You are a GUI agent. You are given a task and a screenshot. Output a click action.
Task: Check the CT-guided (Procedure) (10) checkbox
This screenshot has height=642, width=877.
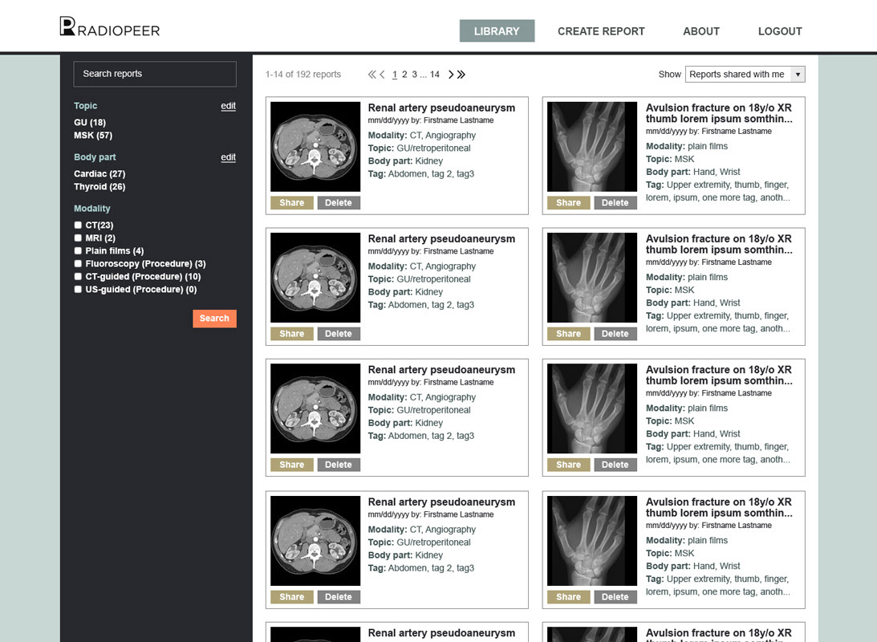78,276
